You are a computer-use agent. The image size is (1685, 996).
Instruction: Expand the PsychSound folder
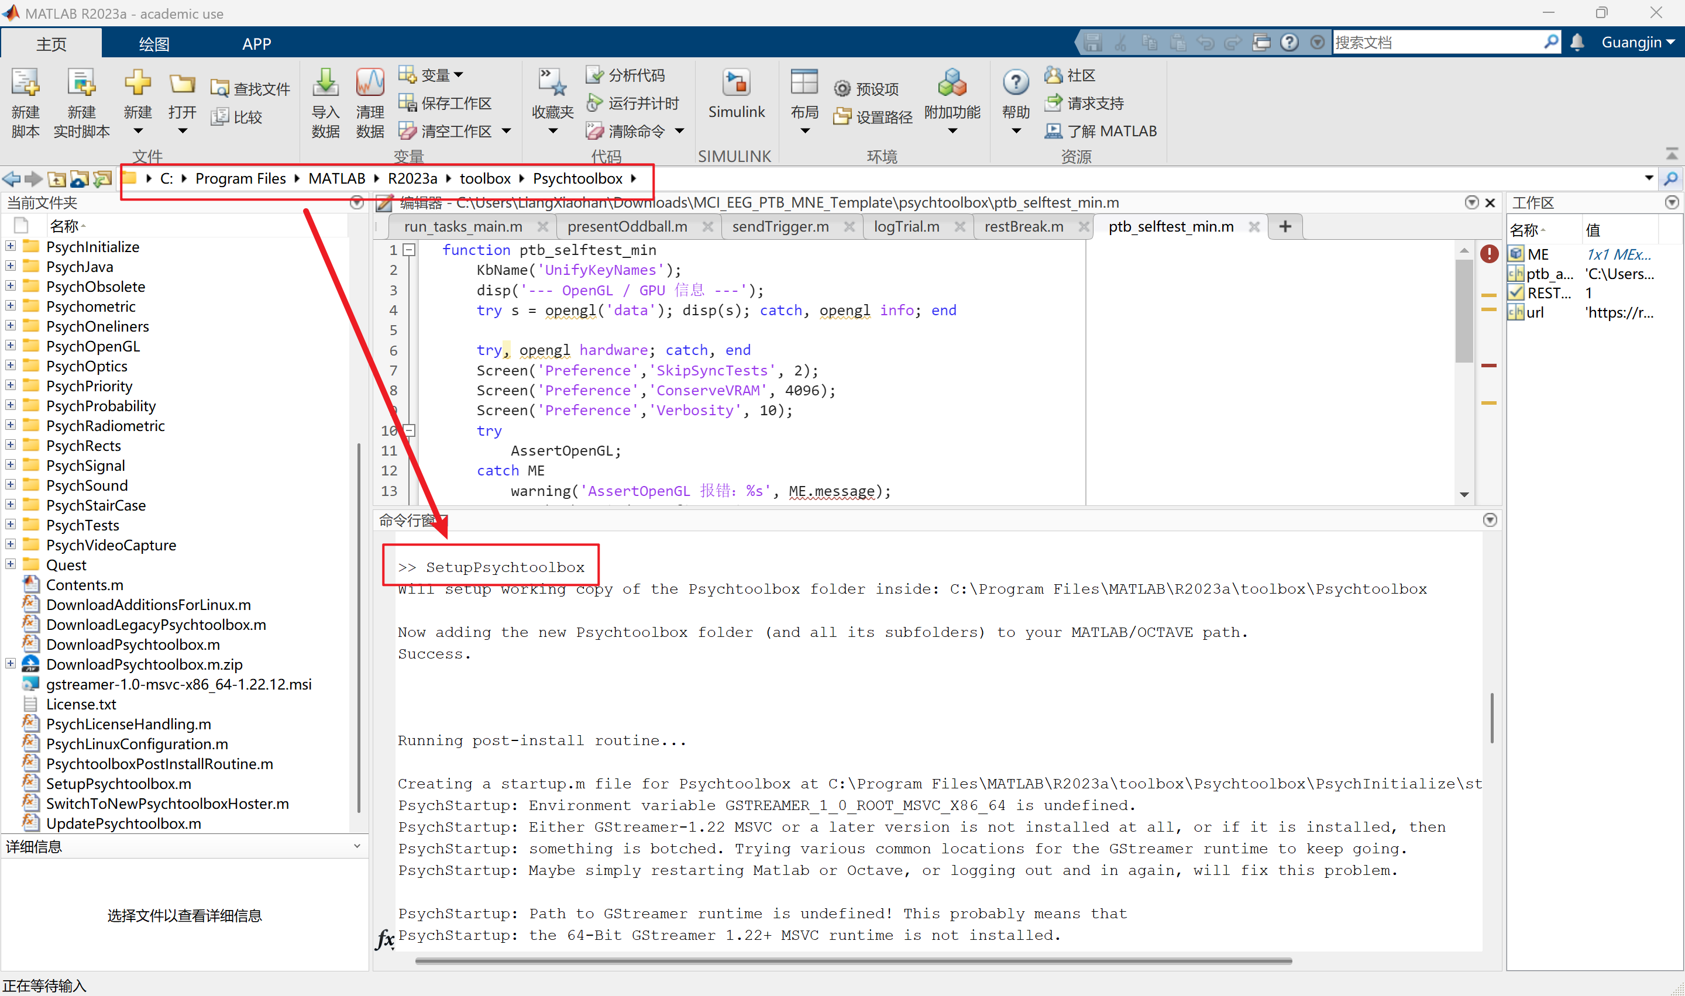11,485
